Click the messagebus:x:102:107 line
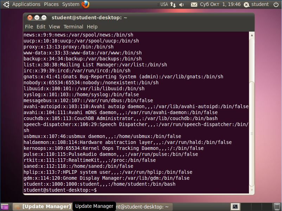This screenshot has height=211, width=282. (x=88, y=100)
